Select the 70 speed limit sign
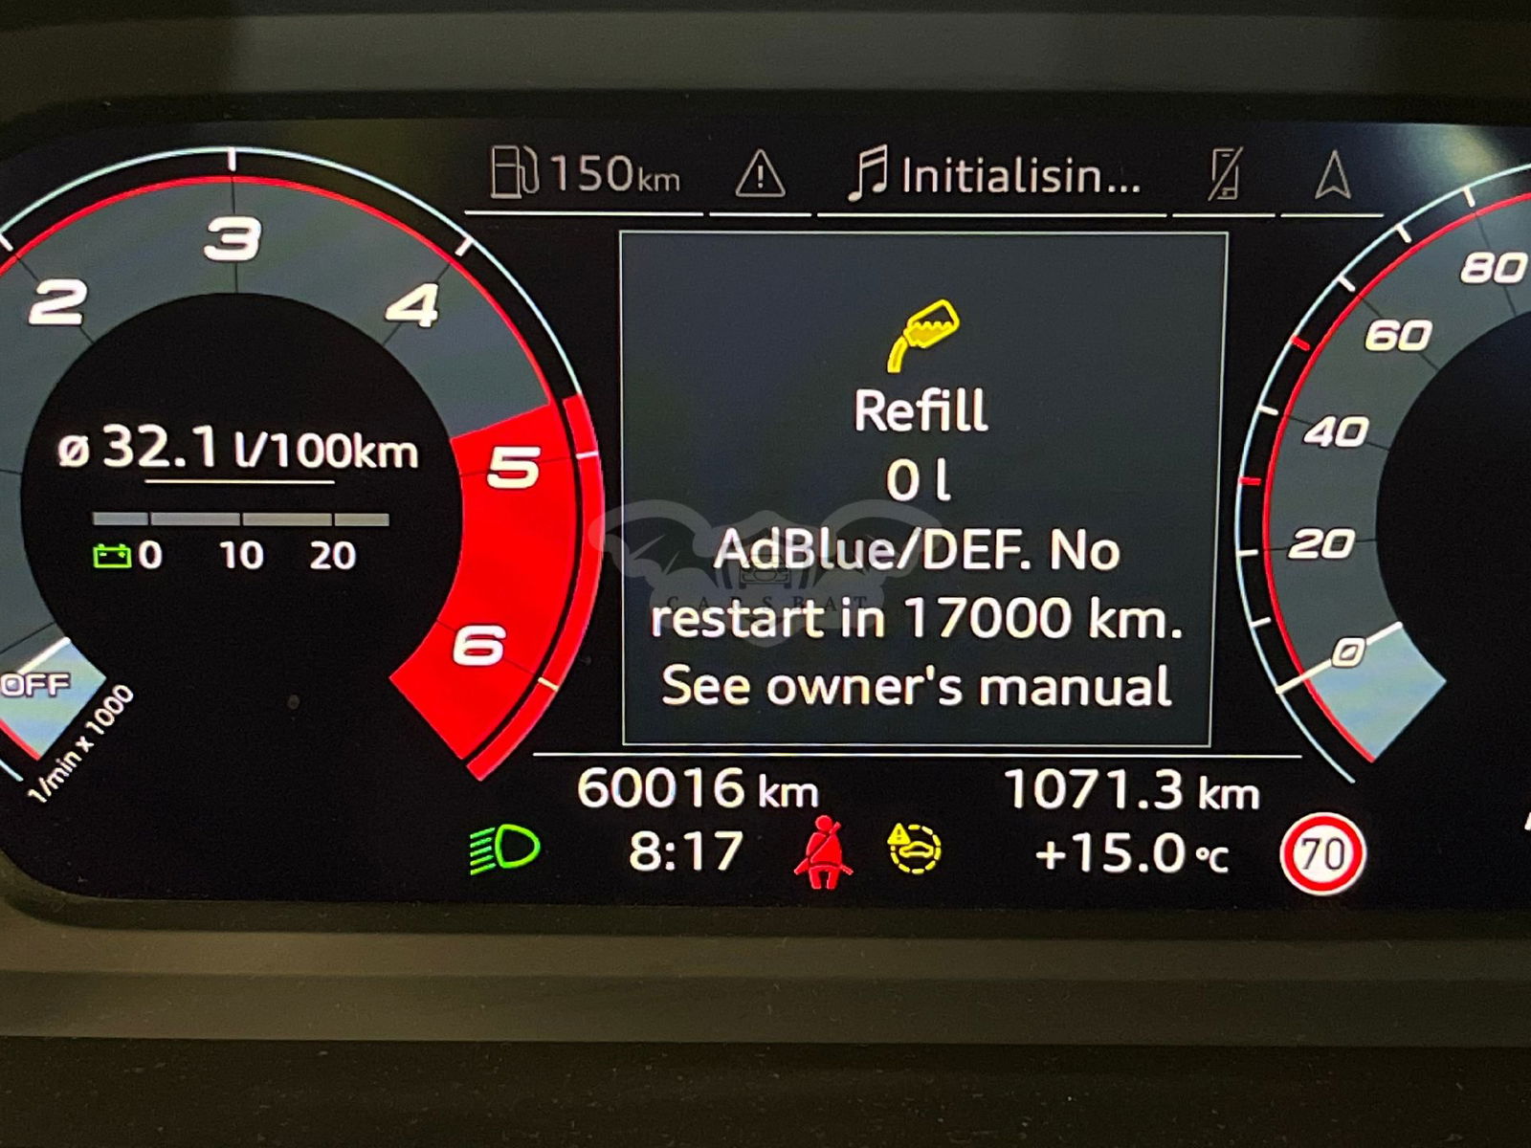Screen dimensions: 1531x1148 [x=1322, y=853]
